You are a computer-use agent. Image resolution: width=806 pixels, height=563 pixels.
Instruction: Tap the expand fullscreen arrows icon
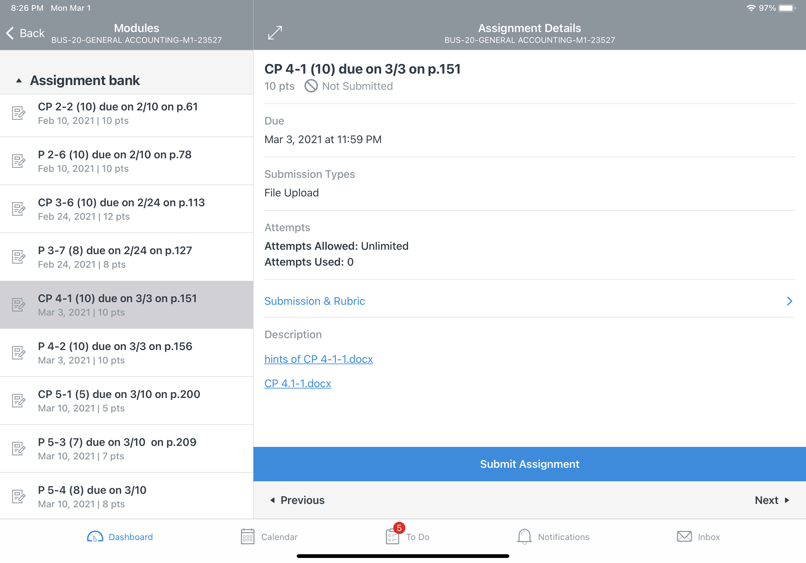coord(275,33)
